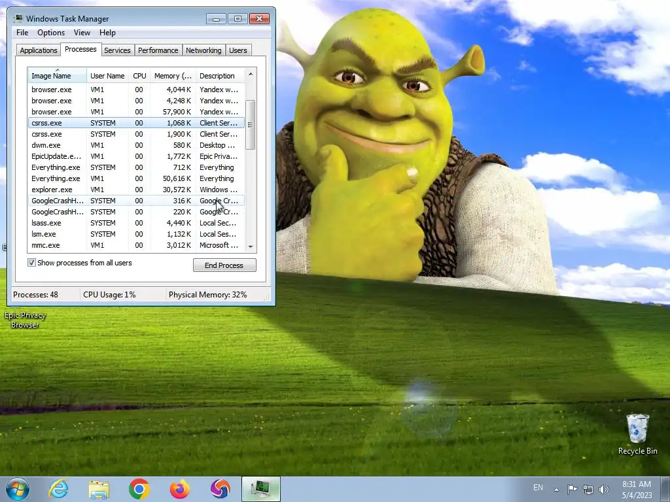
Task: Sort by Description column header
Action: pos(220,76)
